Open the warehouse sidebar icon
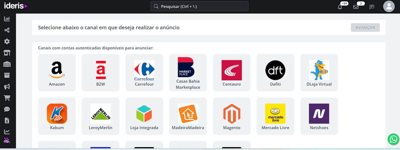Image resolution: width=400 pixels, height=150 pixels. tap(7, 64)
